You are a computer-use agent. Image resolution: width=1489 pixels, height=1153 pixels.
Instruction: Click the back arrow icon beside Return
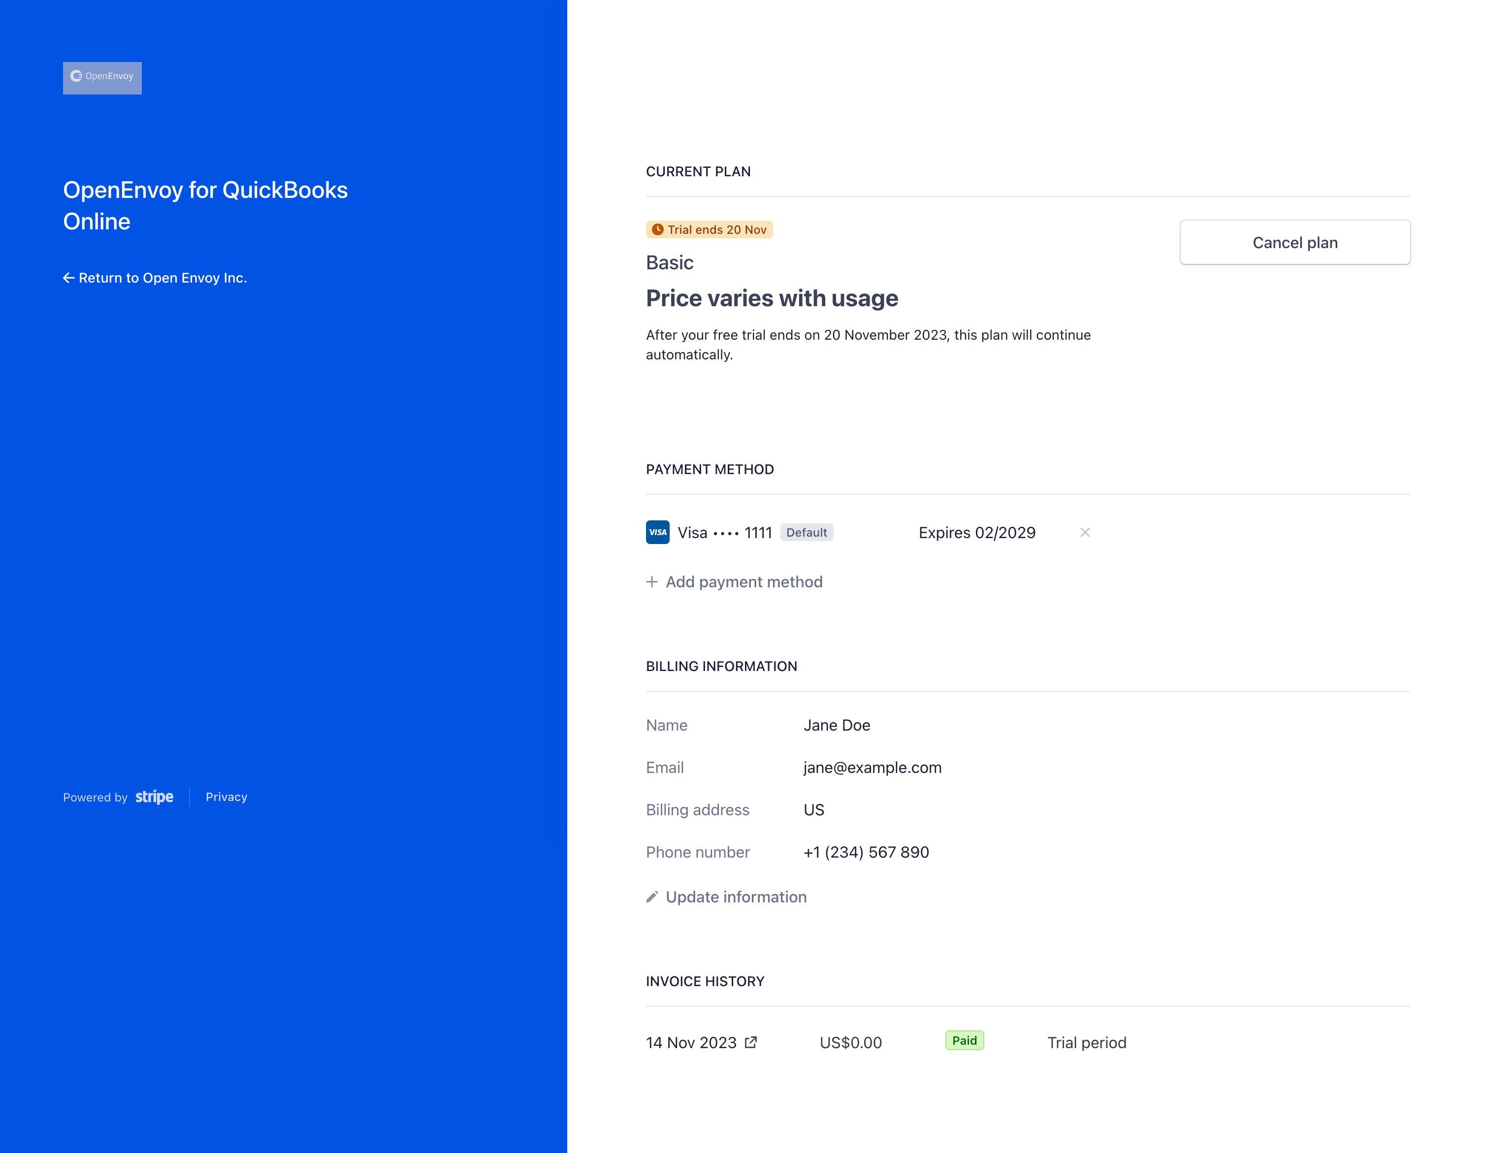(x=68, y=278)
